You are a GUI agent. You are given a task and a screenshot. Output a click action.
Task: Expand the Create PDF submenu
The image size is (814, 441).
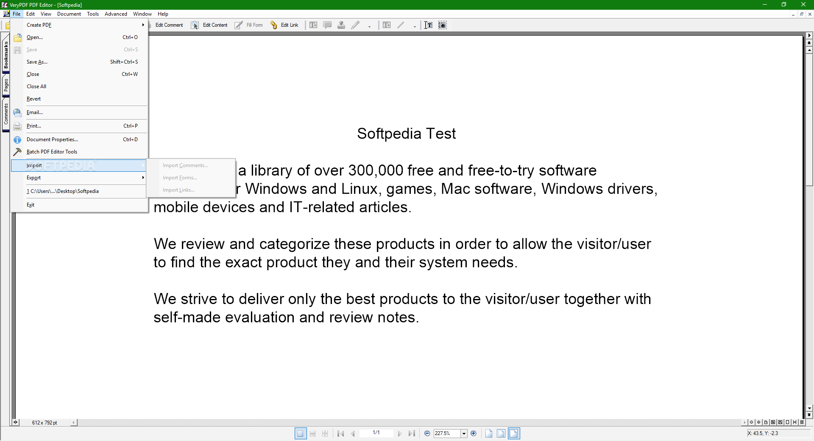79,25
